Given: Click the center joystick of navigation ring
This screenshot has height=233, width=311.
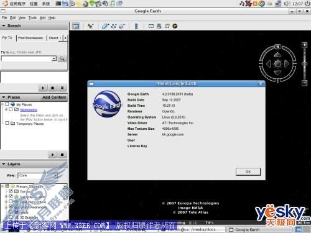Looking at the screenshot, I should coord(277,64).
